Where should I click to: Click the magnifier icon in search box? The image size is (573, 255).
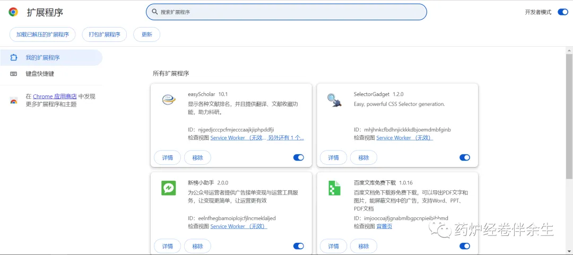[154, 12]
